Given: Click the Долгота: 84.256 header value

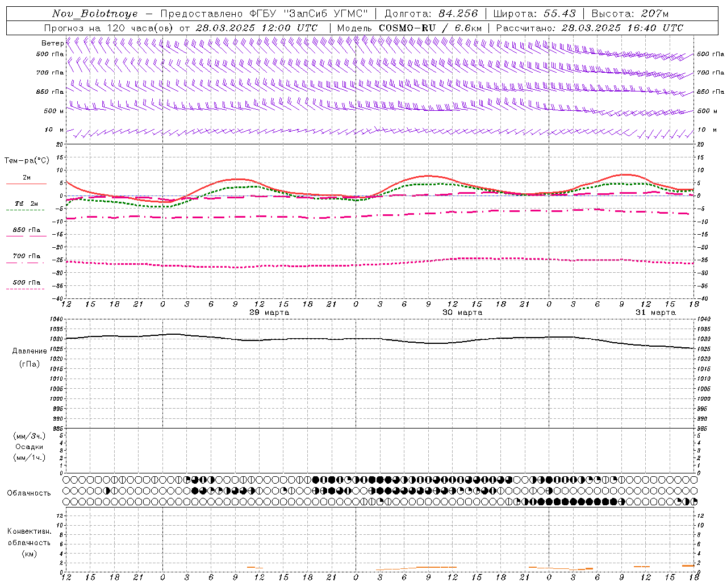Looking at the screenshot, I should [x=431, y=14].
